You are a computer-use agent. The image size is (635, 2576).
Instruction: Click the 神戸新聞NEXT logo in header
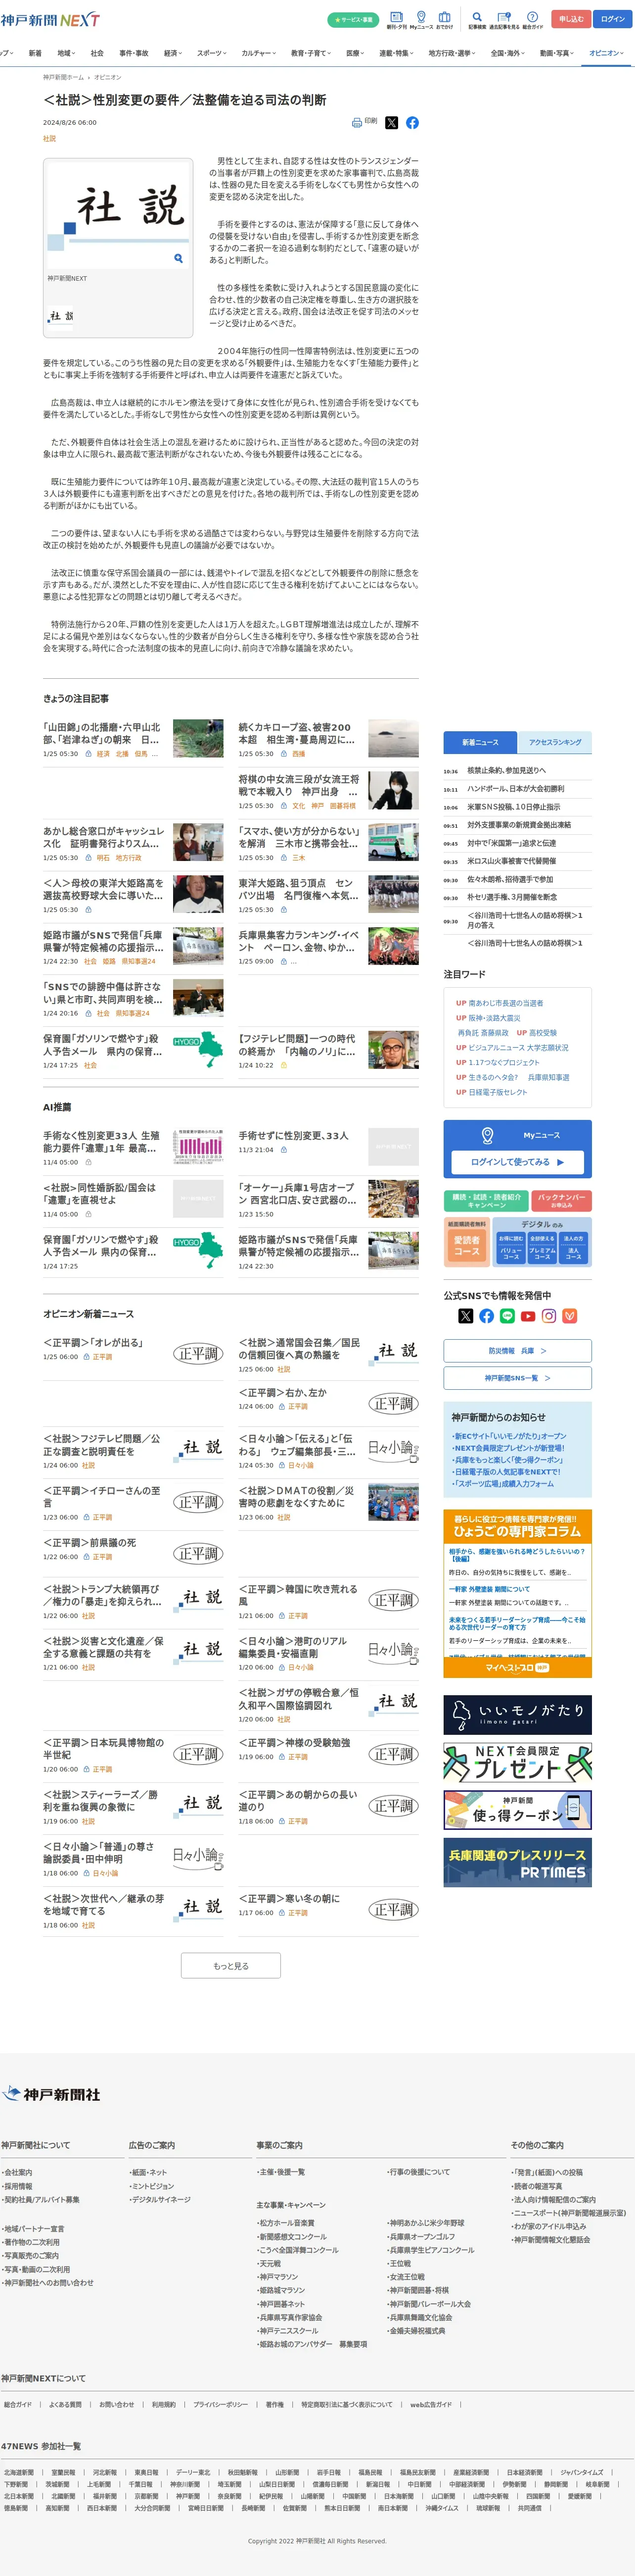(x=50, y=19)
